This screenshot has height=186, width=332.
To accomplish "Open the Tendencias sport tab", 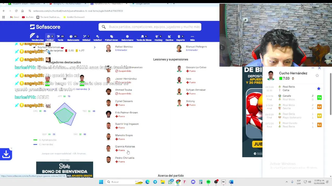I will tap(38, 38).
